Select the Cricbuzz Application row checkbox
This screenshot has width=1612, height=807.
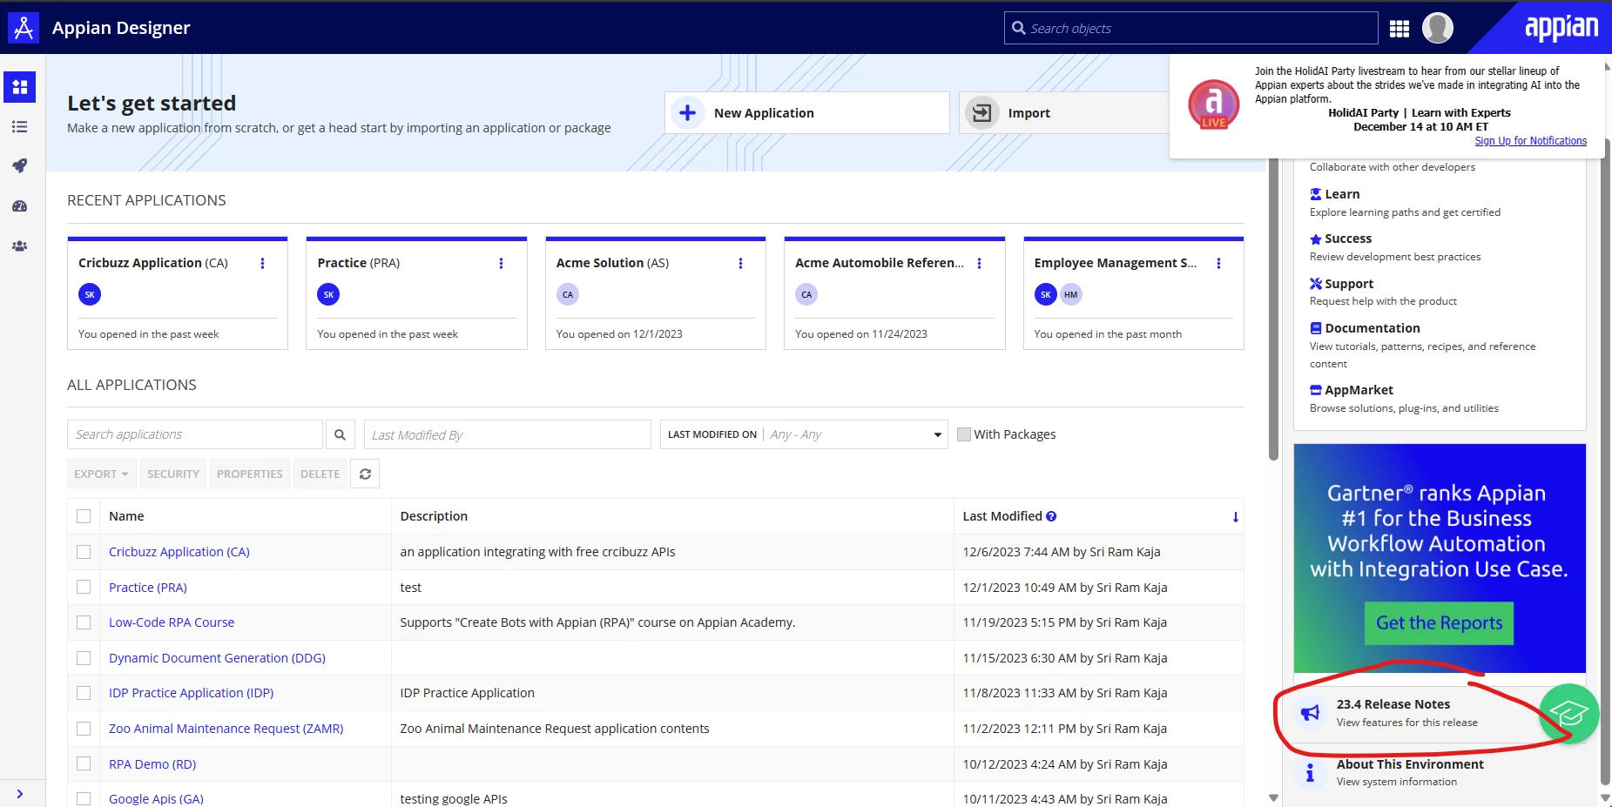pos(84,552)
